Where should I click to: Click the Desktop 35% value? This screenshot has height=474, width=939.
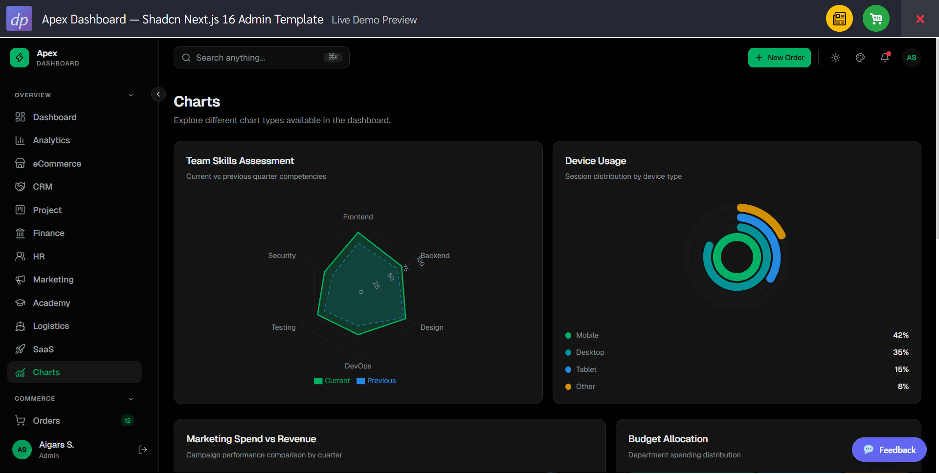tap(901, 352)
